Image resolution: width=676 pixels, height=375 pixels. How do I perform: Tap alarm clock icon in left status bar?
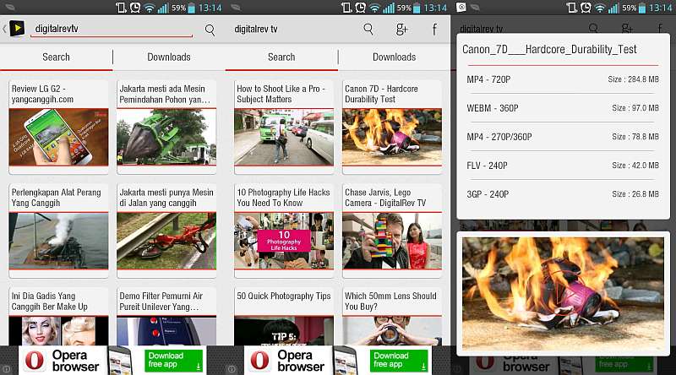pos(135,8)
